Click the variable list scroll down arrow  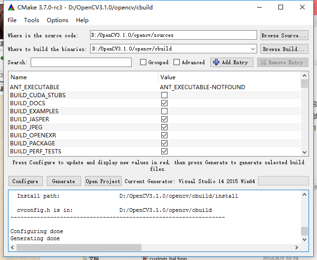tap(304, 152)
